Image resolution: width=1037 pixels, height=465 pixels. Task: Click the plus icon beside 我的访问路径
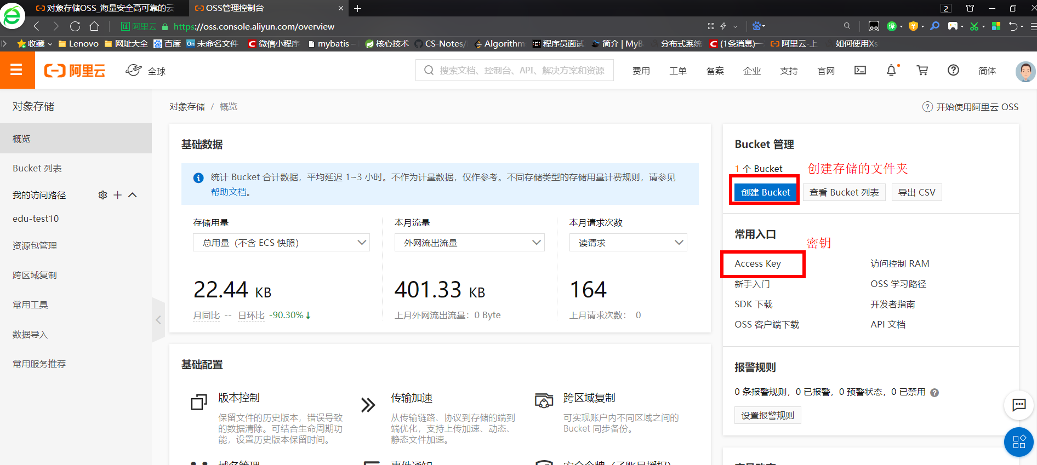click(x=117, y=195)
